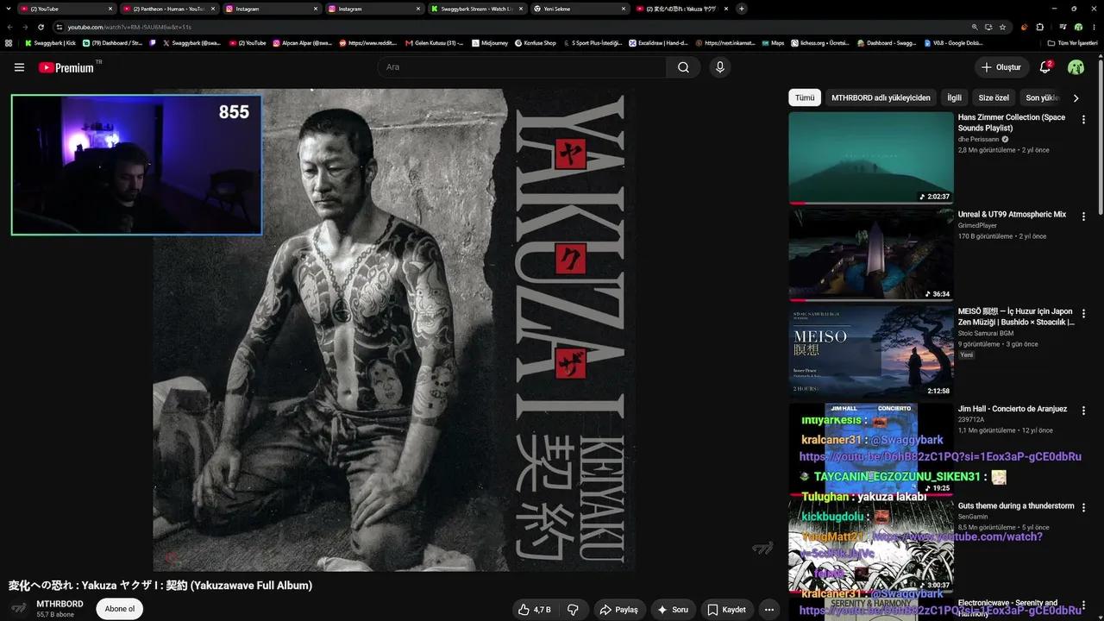1104x621 pixels.
Task: Open new tab with plus button
Action: (x=742, y=9)
